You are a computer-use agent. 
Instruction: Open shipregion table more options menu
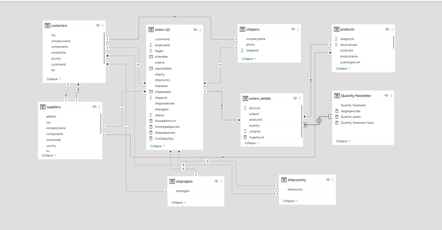(x=222, y=181)
